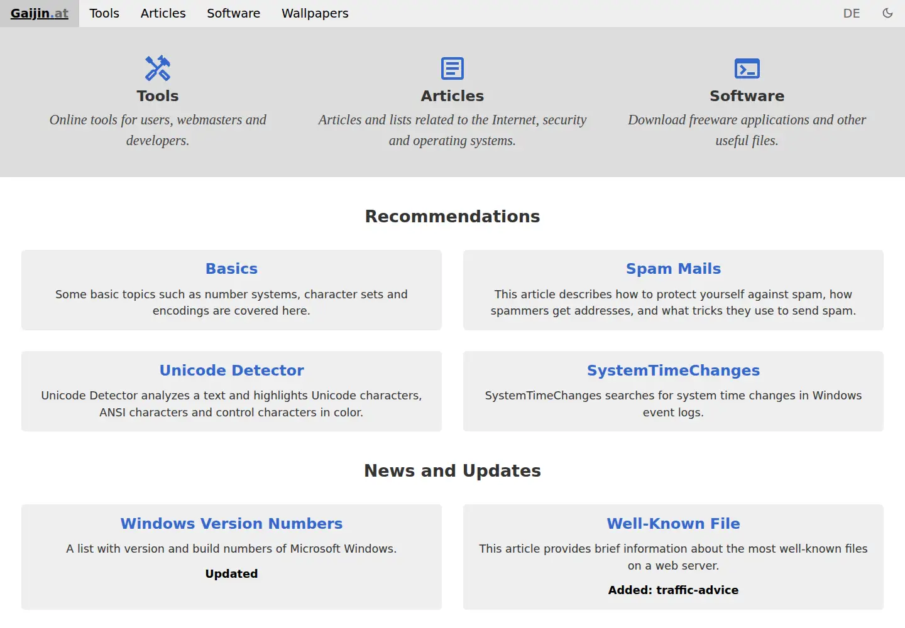
Task: Click the 'A list with version' description
Action: 231,549
